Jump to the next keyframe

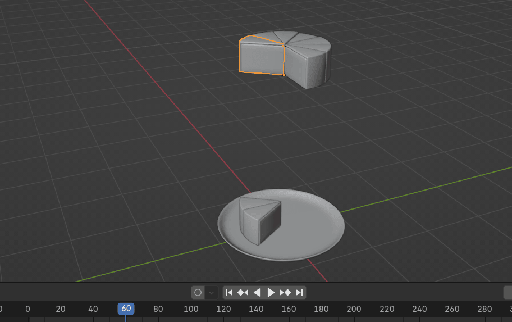coord(285,292)
